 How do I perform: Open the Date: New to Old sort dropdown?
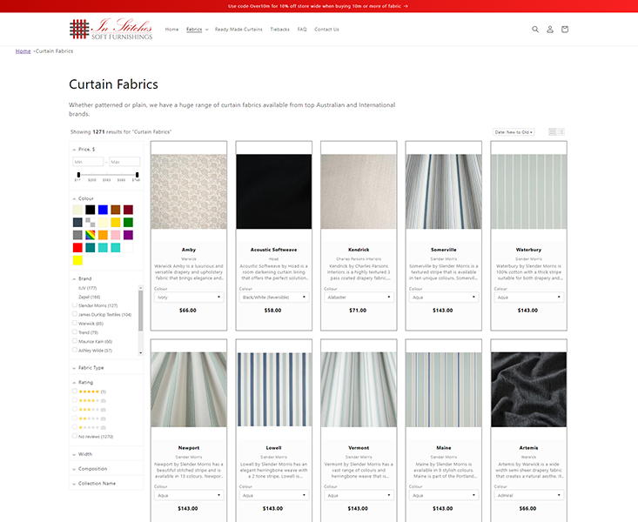514,132
